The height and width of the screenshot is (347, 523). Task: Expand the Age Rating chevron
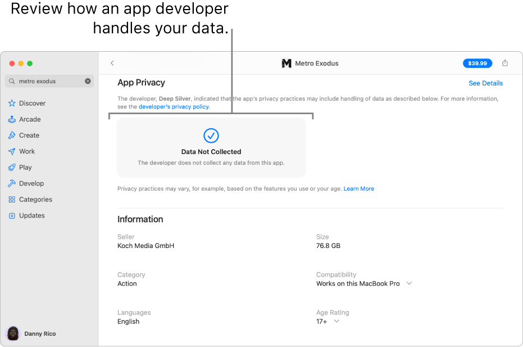coord(337,321)
